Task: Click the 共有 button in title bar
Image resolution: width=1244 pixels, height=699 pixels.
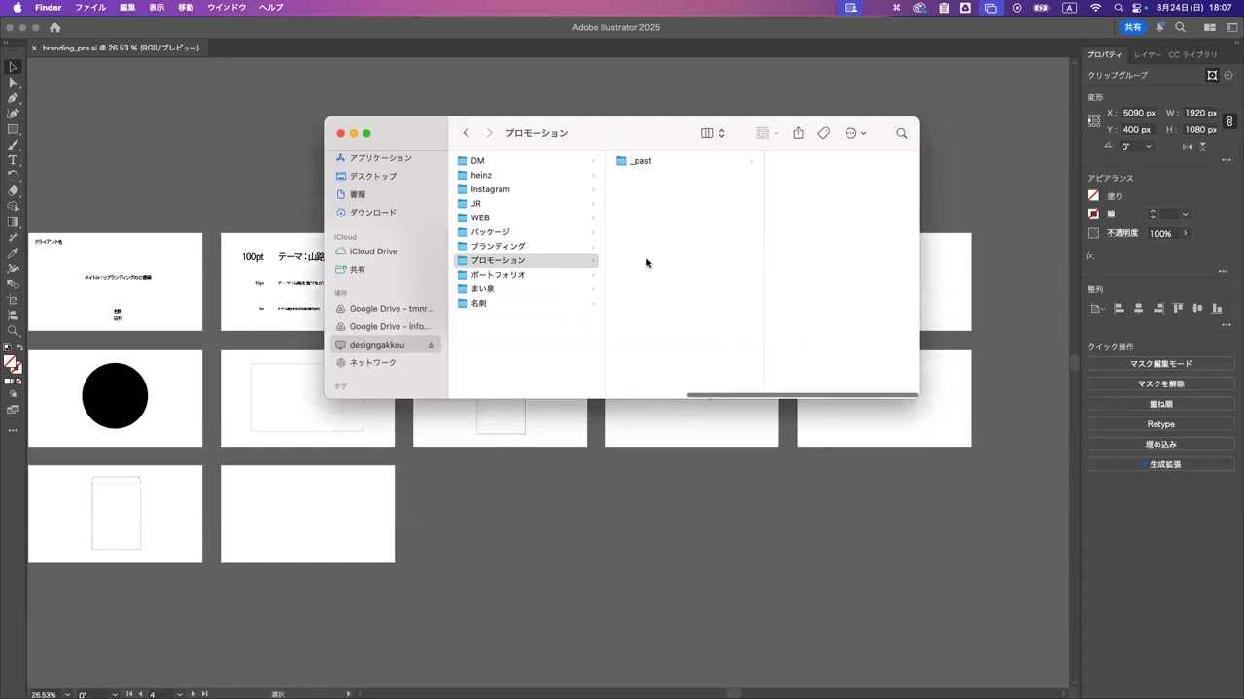Action: (1133, 27)
